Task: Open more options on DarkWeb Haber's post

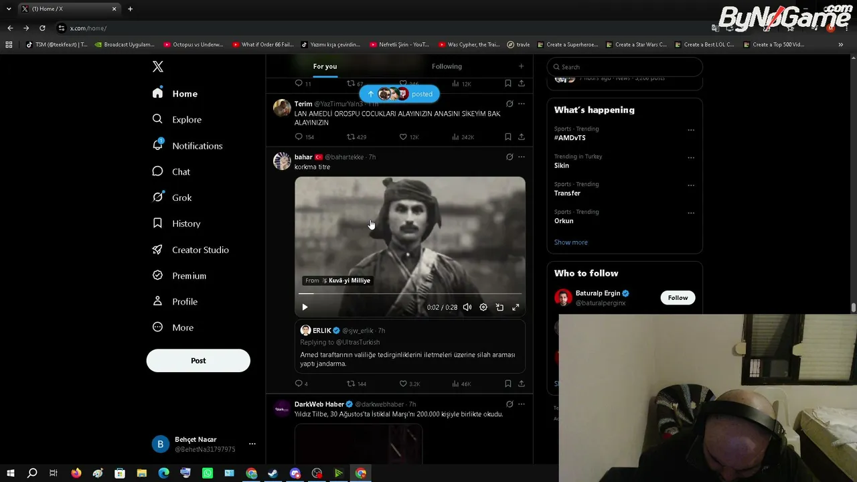Action: tap(522, 404)
